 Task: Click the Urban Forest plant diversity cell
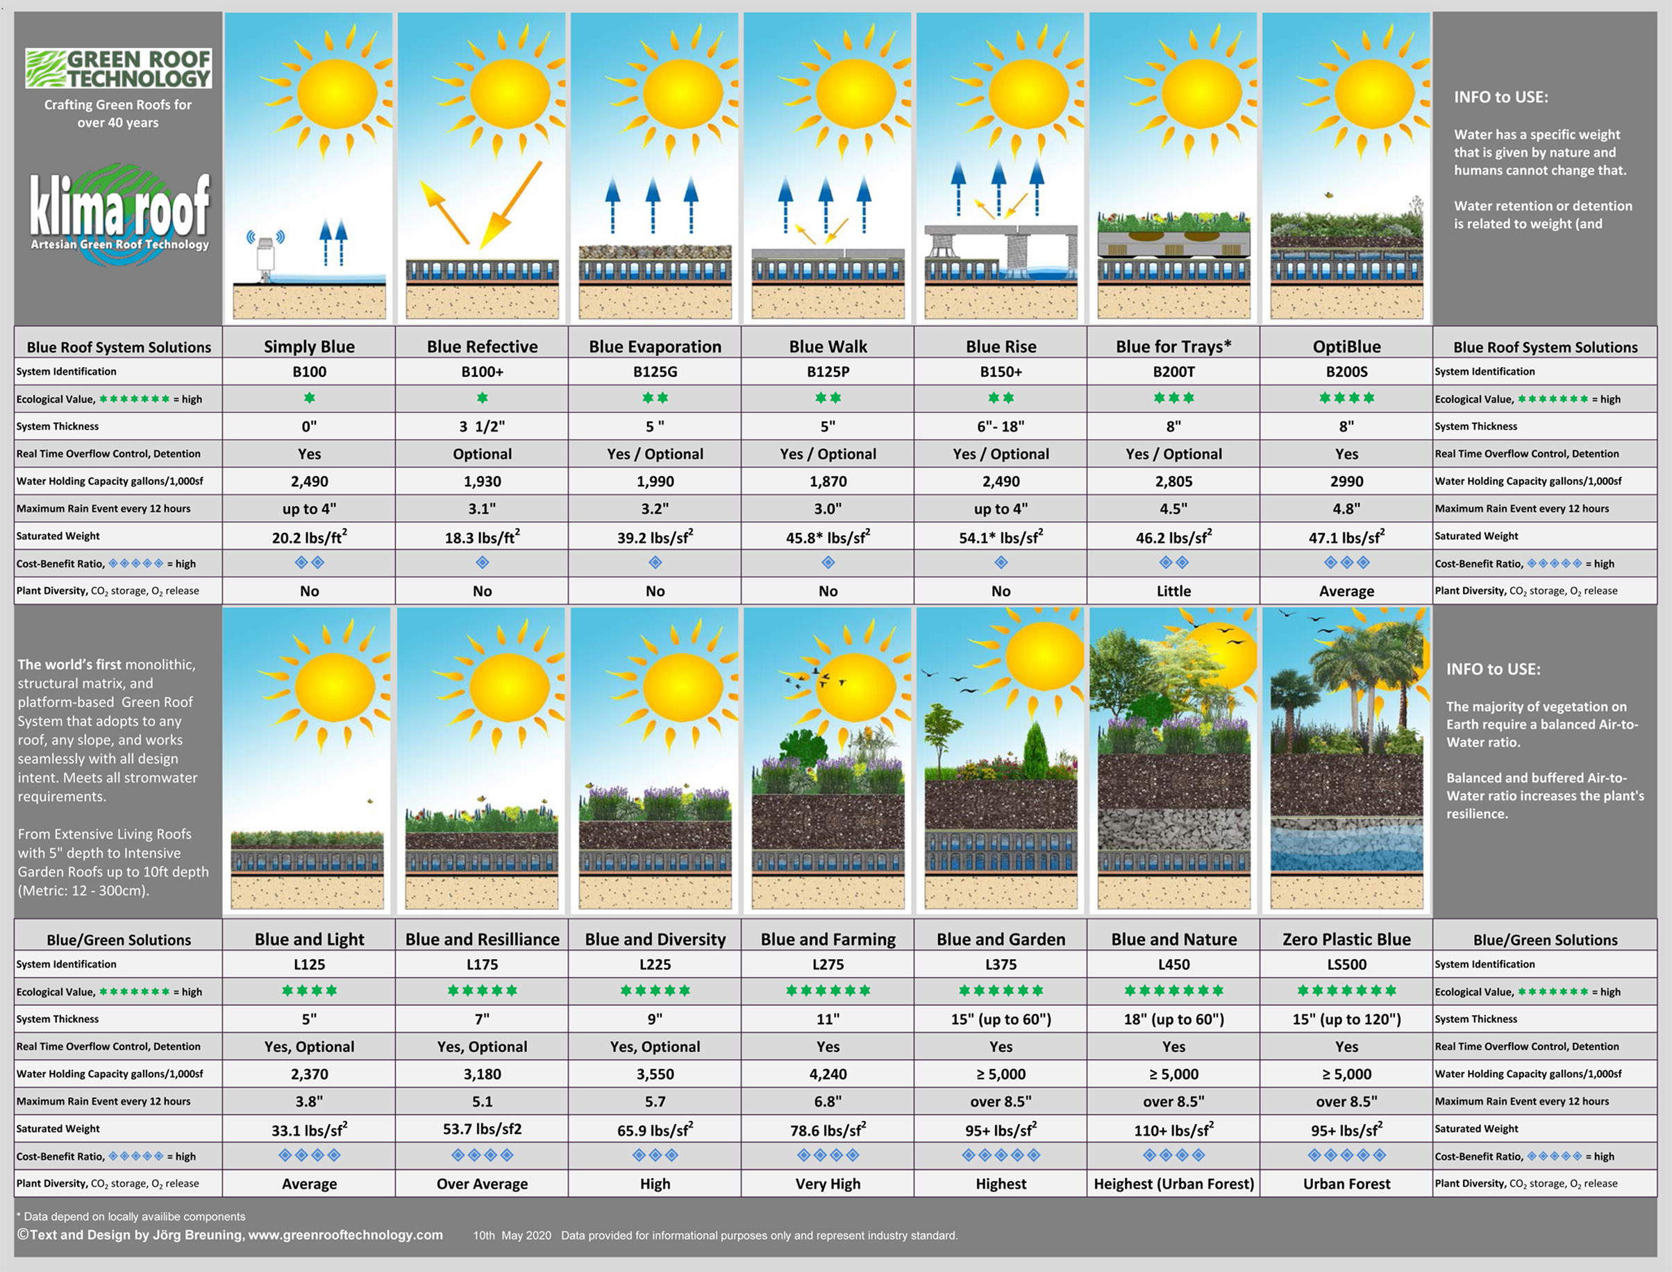(1346, 1184)
